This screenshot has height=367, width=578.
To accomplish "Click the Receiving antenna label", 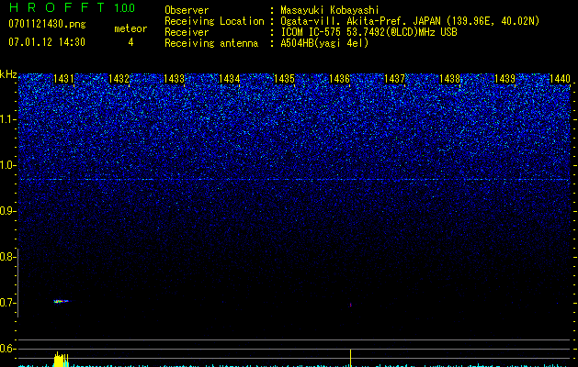I will pos(211,43).
